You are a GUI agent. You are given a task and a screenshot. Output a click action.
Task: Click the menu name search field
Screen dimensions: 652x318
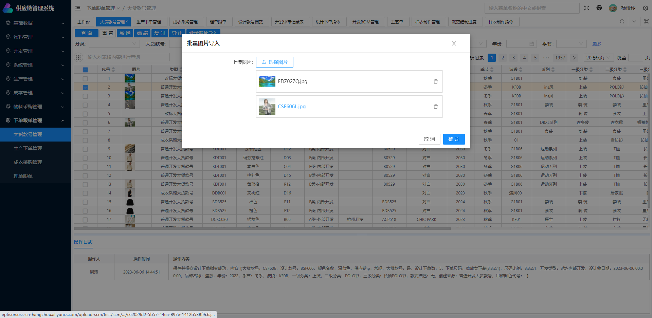pos(531,8)
